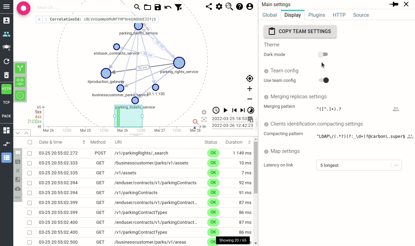Enable the Dark mode toggle
415x246 pixels.
click(323, 54)
